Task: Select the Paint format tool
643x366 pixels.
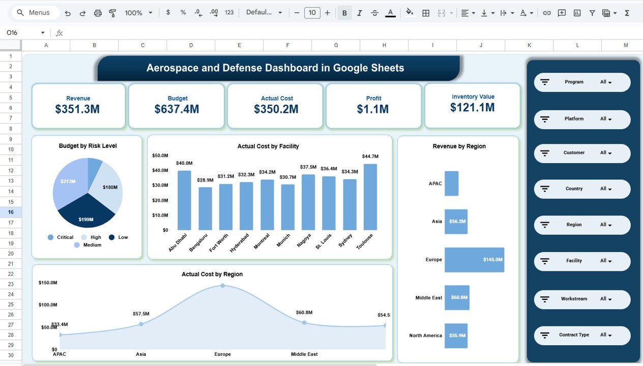Action: tap(112, 12)
